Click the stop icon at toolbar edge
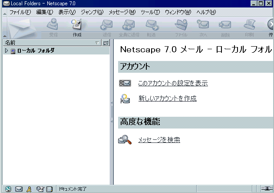 (271, 24)
